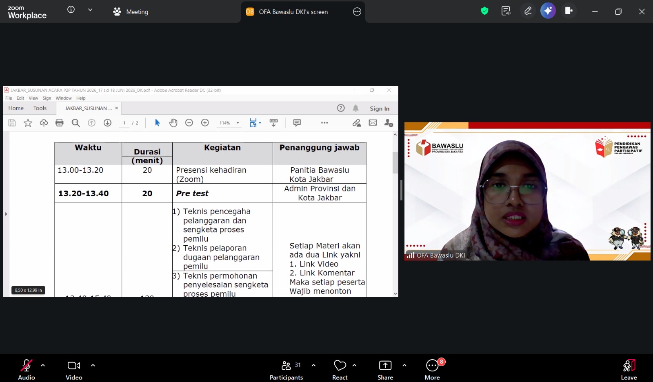Switch to the Tools tab in Acrobat
Image resolution: width=653 pixels, height=382 pixels.
click(x=40, y=108)
